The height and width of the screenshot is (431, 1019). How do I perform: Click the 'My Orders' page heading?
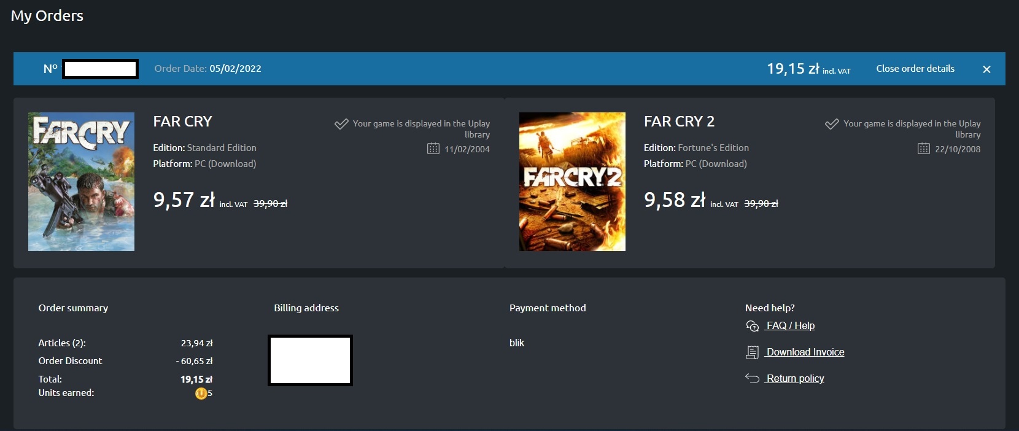tap(47, 16)
